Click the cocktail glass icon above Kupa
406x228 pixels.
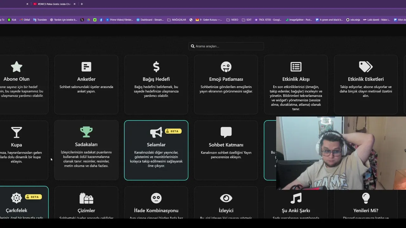[x=16, y=132]
